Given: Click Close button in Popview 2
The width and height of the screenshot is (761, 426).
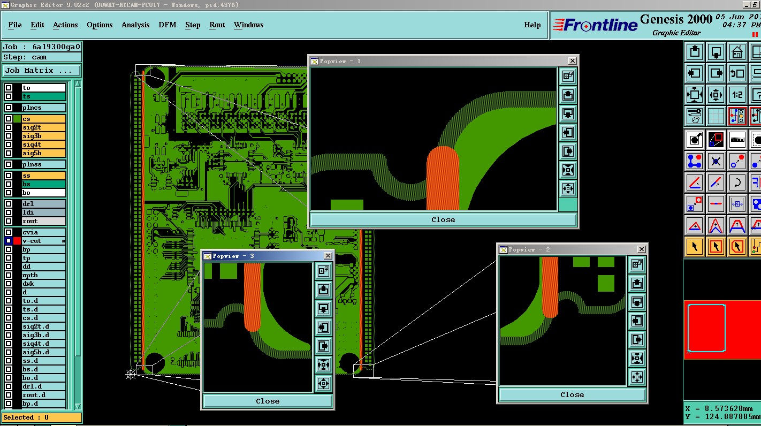Looking at the screenshot, I should pyautogui.click(x=572, y=394).
